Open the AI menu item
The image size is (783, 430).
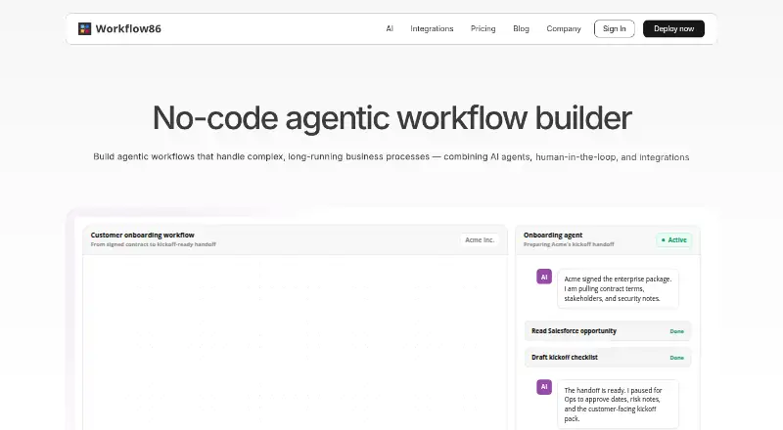pyautogui.click(x=390, y=29)
